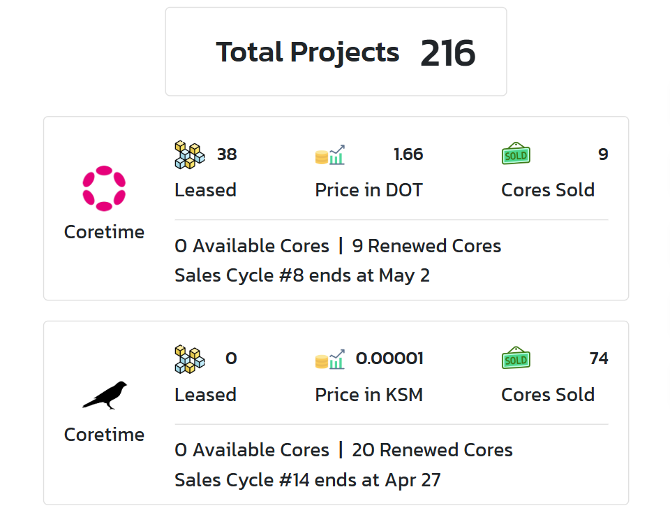This screenshot has height=515, width=670.
Task: Click the pink Polkadot logo icon
Action: tap(104, 188)
